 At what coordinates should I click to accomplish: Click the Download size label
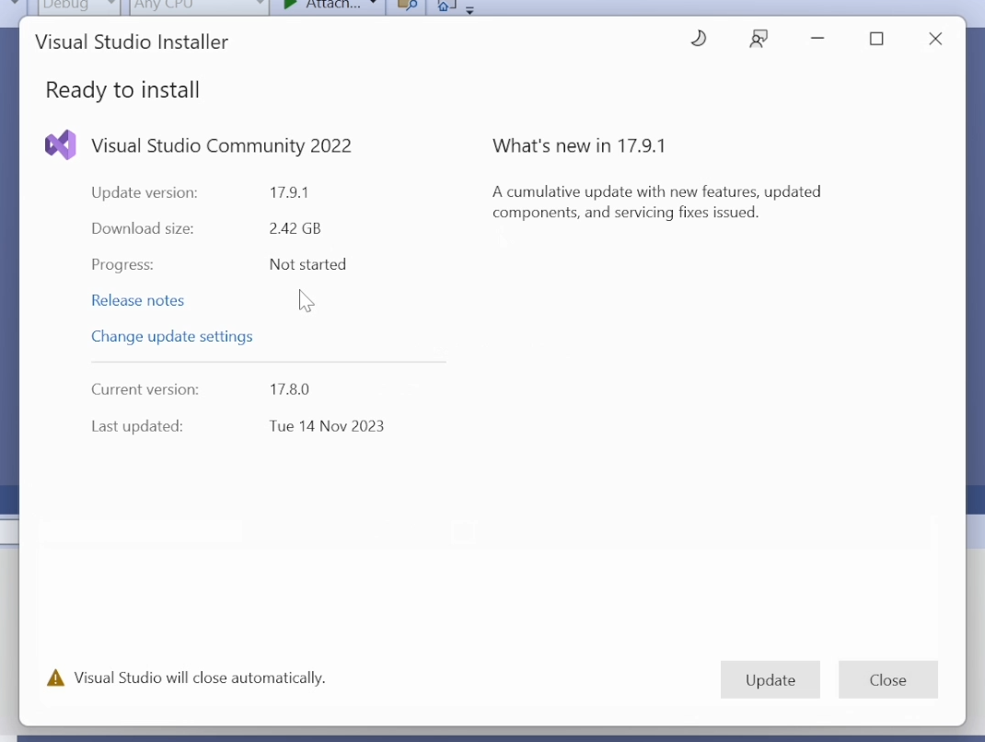pos(142,228)
